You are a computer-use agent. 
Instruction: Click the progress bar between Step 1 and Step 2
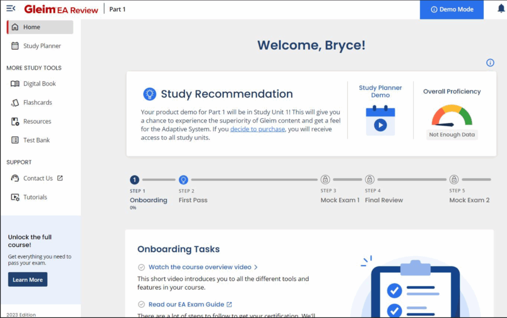click(x=159, y=180)
